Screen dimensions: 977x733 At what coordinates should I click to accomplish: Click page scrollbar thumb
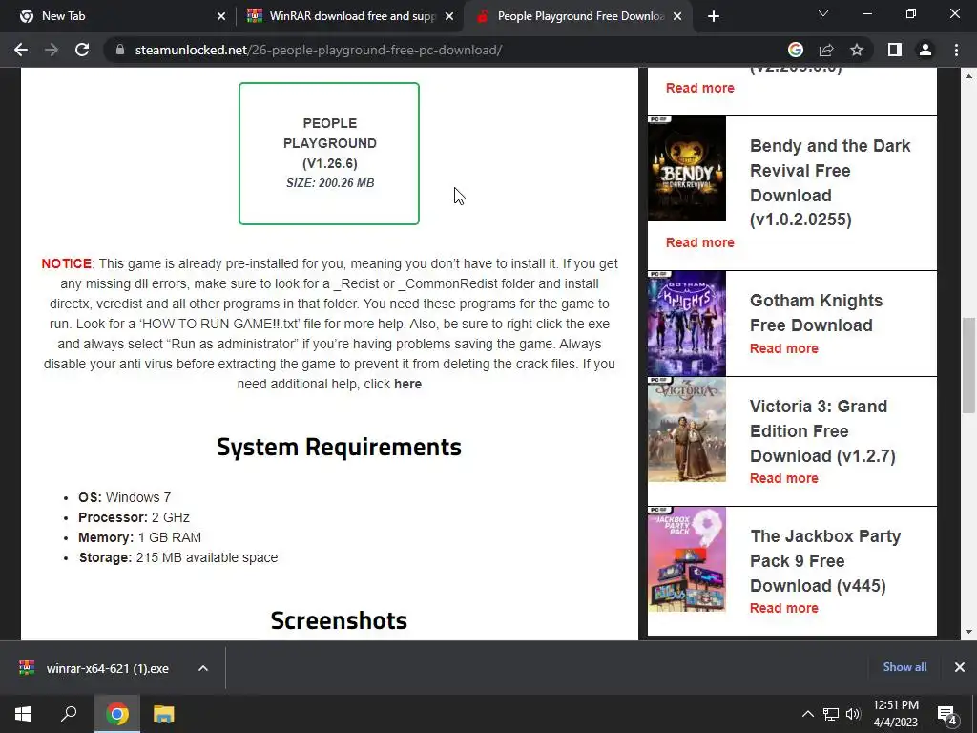click(x=968, y=365)
